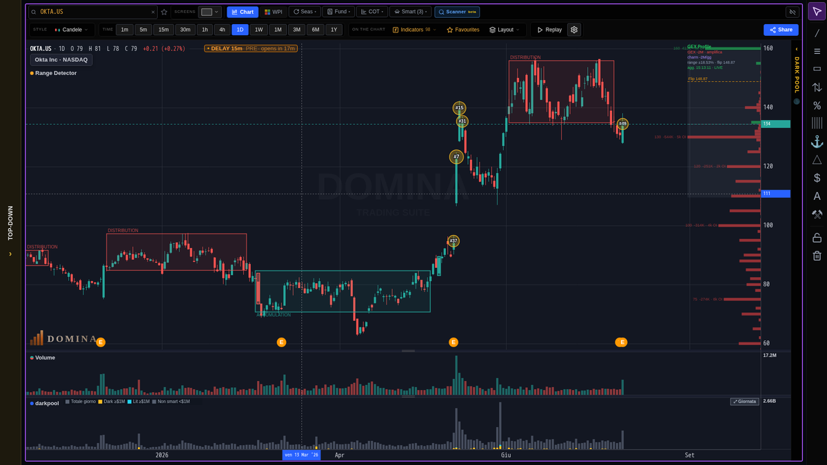Screen dimensions: 827x465
Task: Expand the DARK POOL side panel
Action: tap(797, 70)
